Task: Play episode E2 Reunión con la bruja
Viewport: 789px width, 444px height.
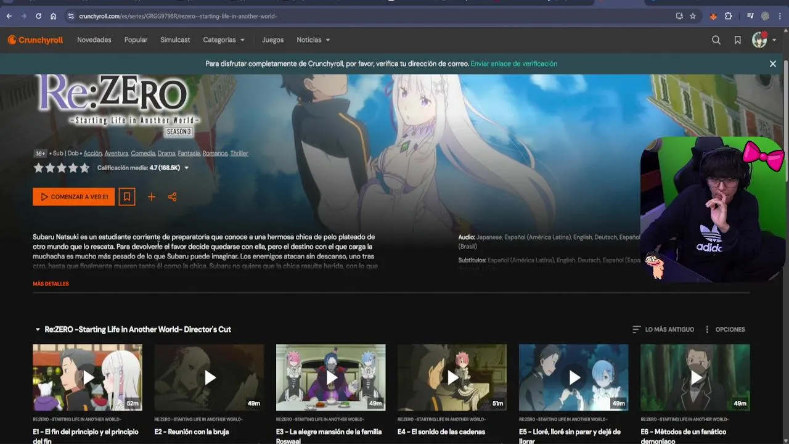Action: coord(209,377)
